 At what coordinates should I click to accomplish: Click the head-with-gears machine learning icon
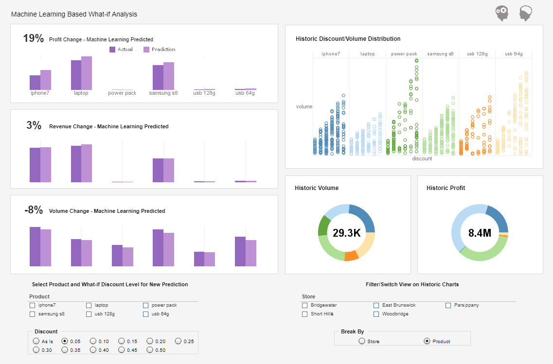(x=501, y=13)
